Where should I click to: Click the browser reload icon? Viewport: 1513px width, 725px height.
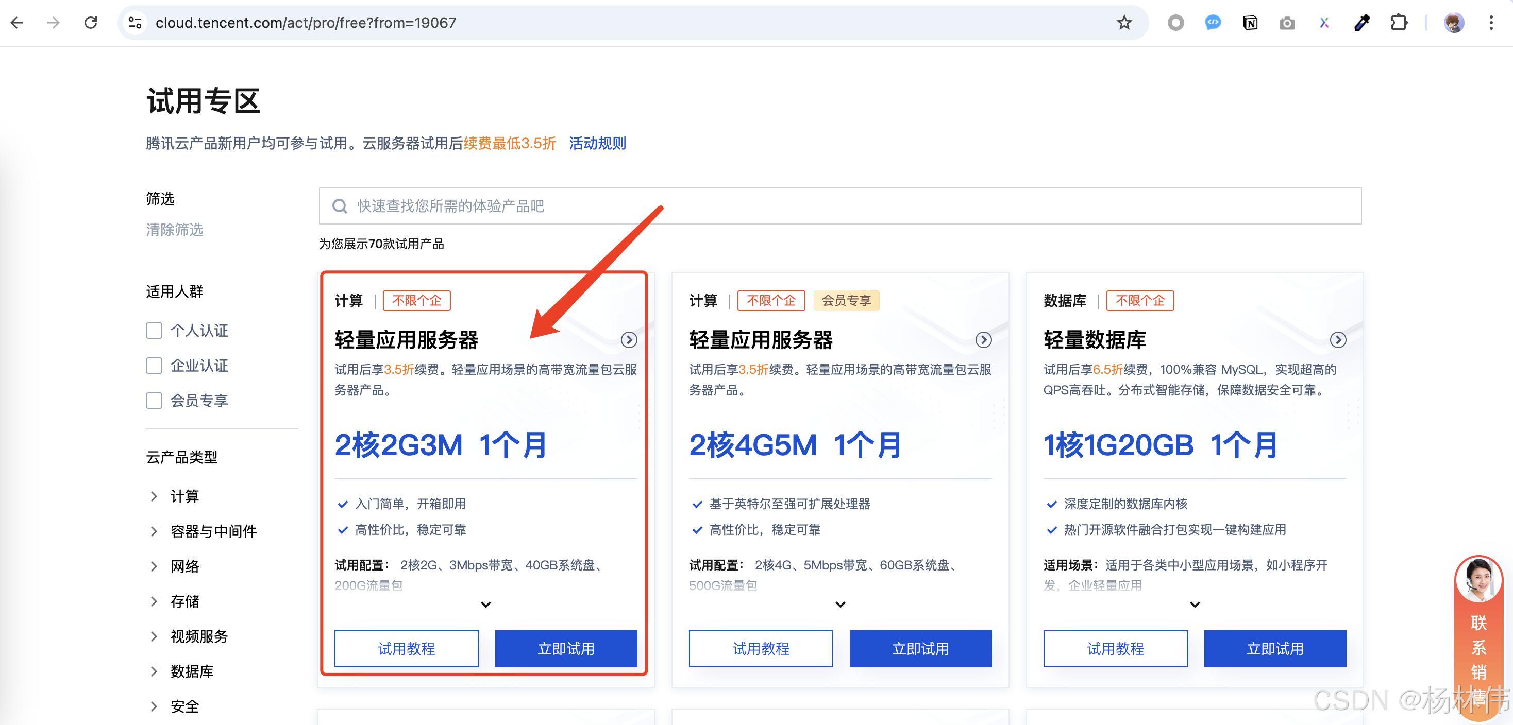point(91,22)
